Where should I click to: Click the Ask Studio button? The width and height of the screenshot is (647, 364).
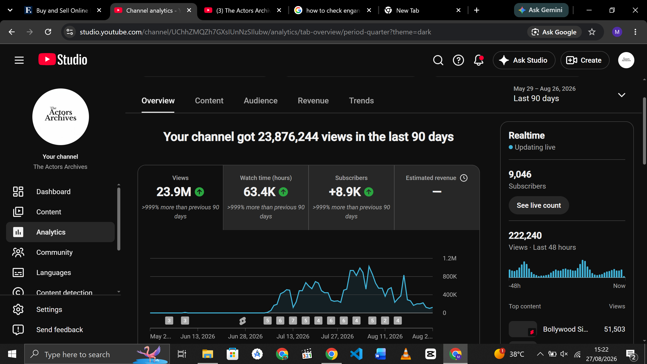[x=524, y=60]
